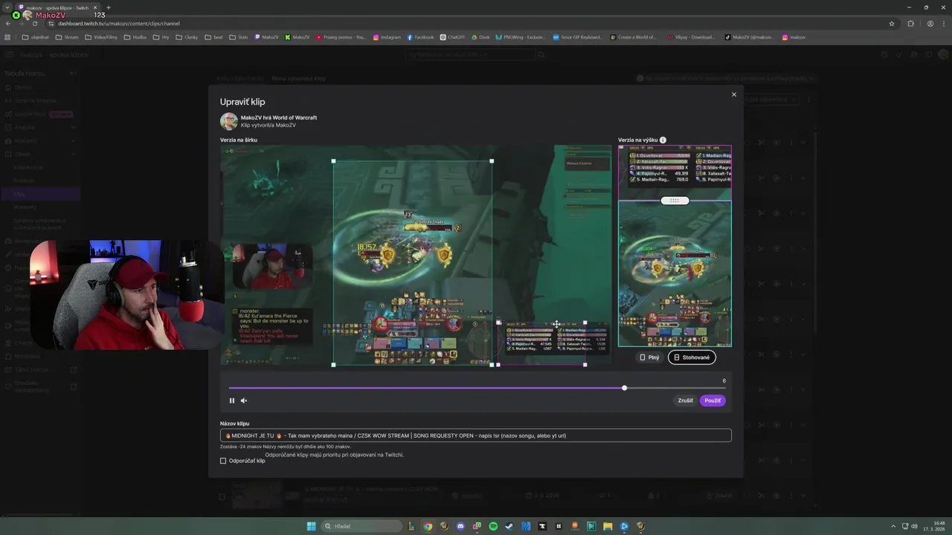Click Zrušiť to cancel editing
Screen dimensions: 952x535
click(685, 401)
